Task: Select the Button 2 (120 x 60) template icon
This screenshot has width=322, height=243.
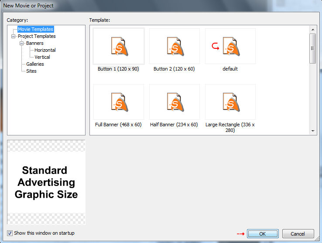Action: (175, 46)
